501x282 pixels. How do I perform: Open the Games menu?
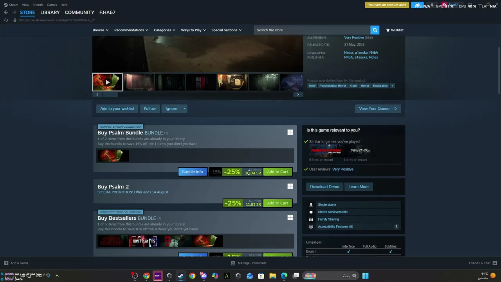point(52,5)
